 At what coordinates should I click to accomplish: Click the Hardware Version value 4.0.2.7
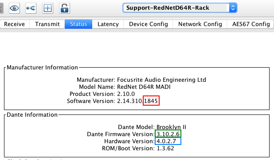[x=166, y=141]
